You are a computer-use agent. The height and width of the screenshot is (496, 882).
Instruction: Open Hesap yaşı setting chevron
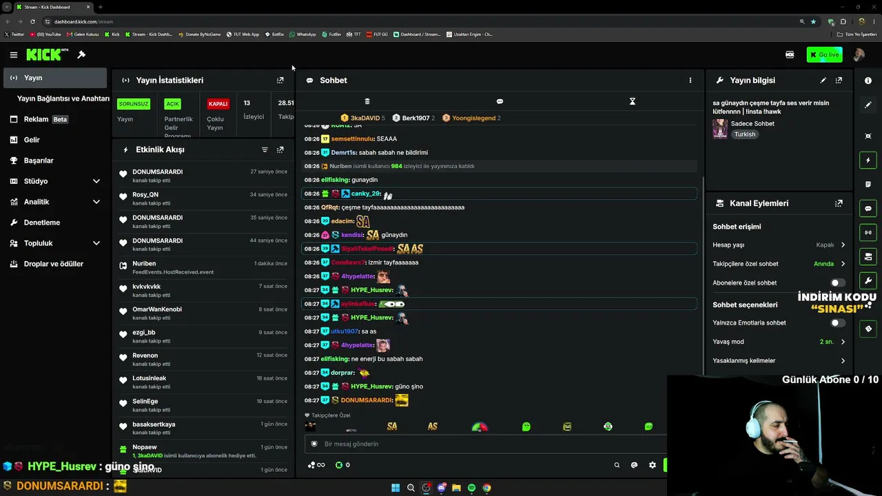(843, 245)
